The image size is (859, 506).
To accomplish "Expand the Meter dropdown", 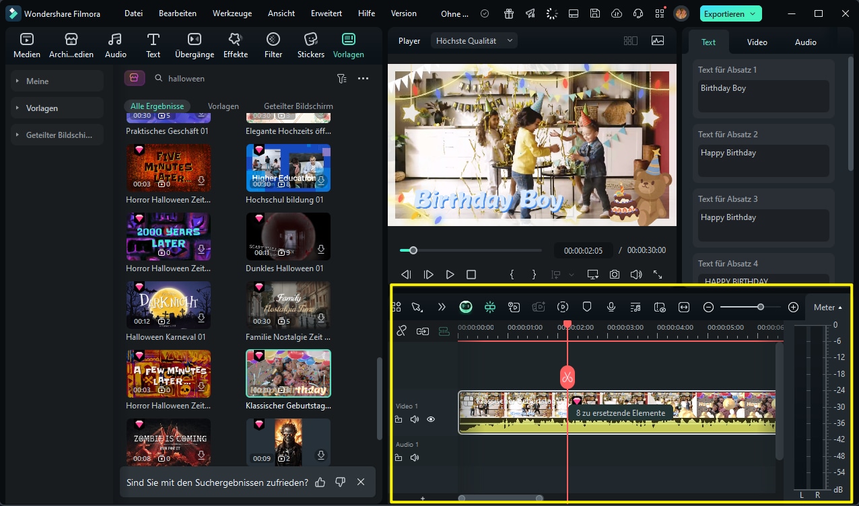I will (x=827, y=308).
